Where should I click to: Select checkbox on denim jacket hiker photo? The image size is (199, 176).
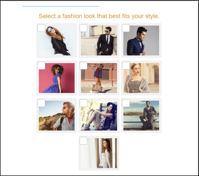tap(41, 103)
